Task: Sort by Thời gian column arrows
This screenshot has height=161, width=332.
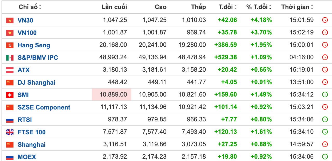Action: coord(312,7)
